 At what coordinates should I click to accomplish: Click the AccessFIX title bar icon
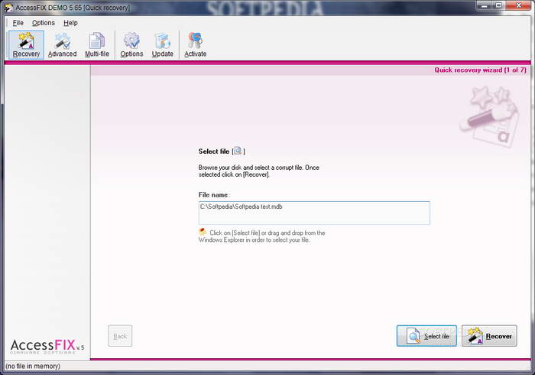pos(8,8)
